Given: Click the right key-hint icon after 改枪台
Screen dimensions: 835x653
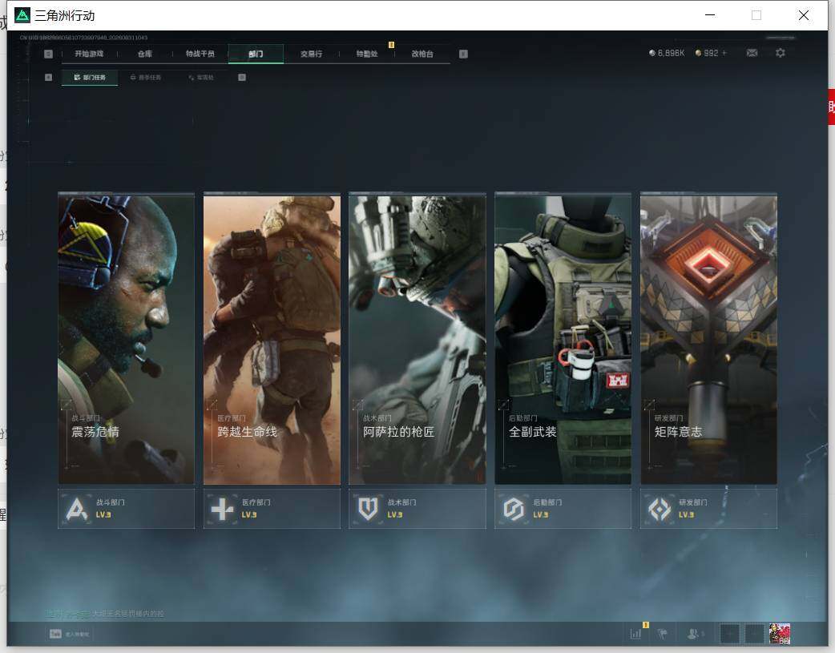Looking at the screenshot, I should (x=463, y=54).
